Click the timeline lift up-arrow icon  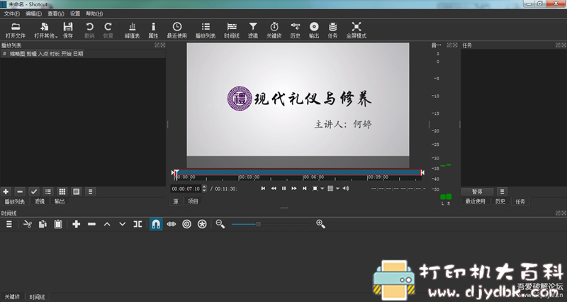[x=107, y=224]
